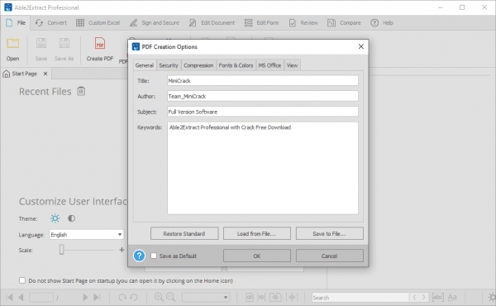
Task: Select the General tab in dialog
Action: (144, 65)
